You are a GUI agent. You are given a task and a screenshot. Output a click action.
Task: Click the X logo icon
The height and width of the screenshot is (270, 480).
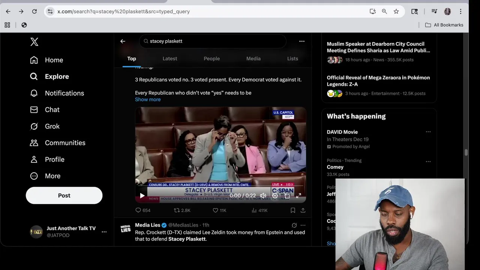click(x=34, y=42)
